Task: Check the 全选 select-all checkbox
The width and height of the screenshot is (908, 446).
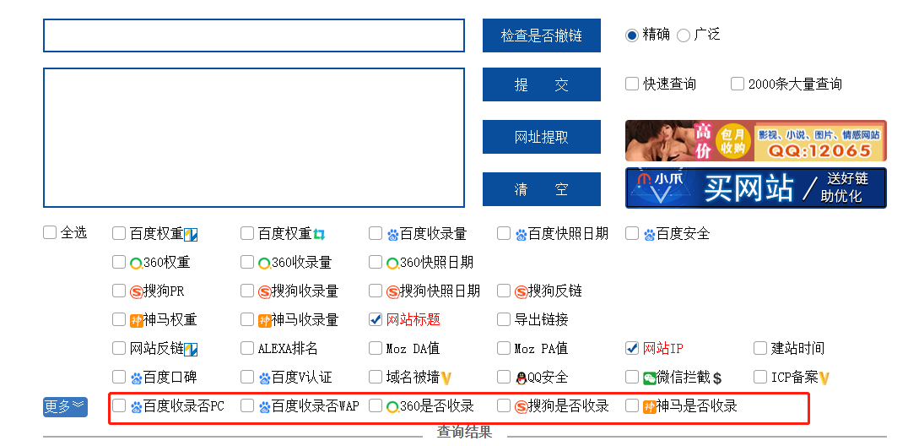Action: [50, 233]
